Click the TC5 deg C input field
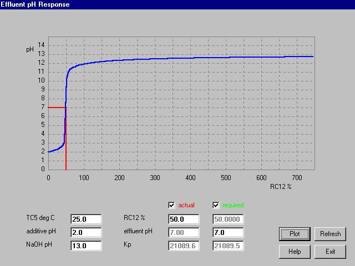Image resolution: width=355 pixels, height=266 pixels. click(86, 219)
